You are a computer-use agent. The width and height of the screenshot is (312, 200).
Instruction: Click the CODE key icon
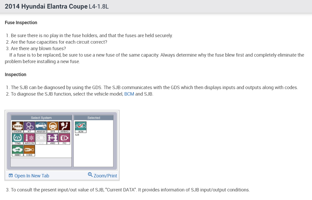tap(29, 151)
